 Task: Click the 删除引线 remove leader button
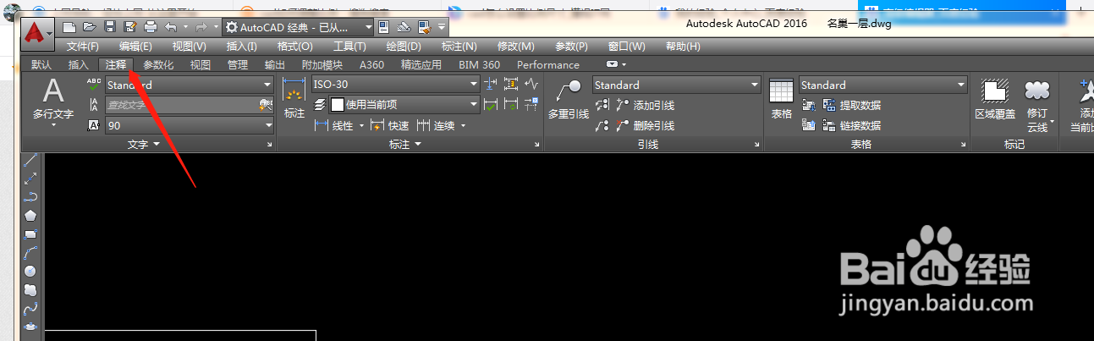click(x=644, y=125)
